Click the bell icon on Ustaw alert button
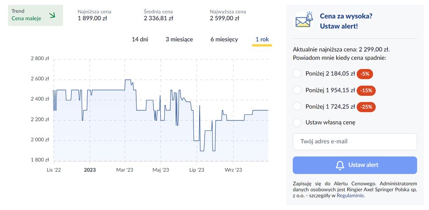 tap(340, 165)
